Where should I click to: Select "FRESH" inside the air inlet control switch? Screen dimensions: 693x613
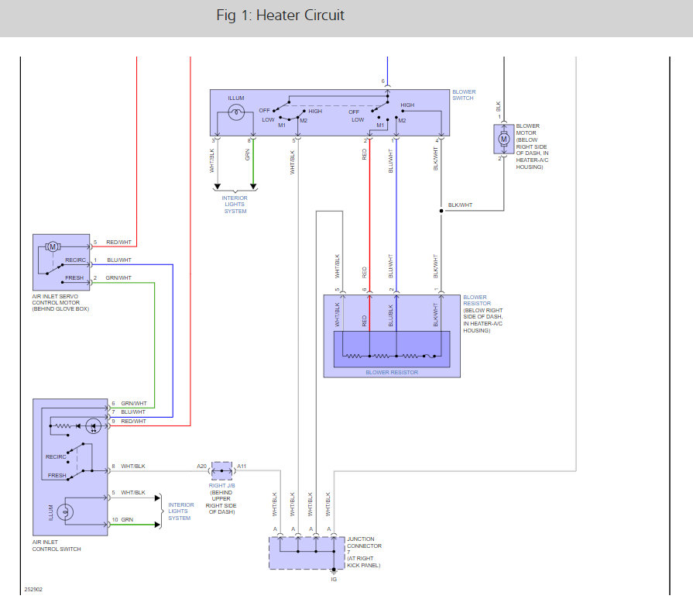click(x=57, y=476)
